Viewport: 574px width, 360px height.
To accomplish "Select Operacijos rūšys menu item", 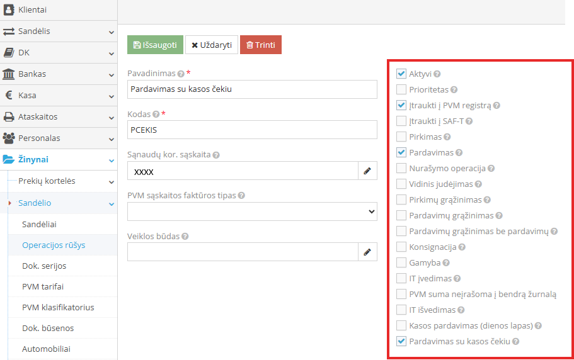I will (54, 245).
